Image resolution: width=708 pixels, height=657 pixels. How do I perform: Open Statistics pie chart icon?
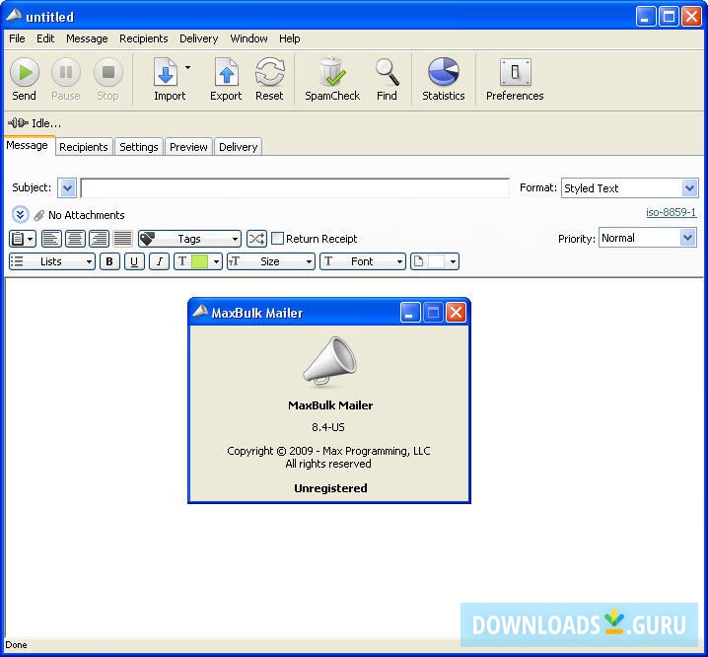tap(443, 78)
